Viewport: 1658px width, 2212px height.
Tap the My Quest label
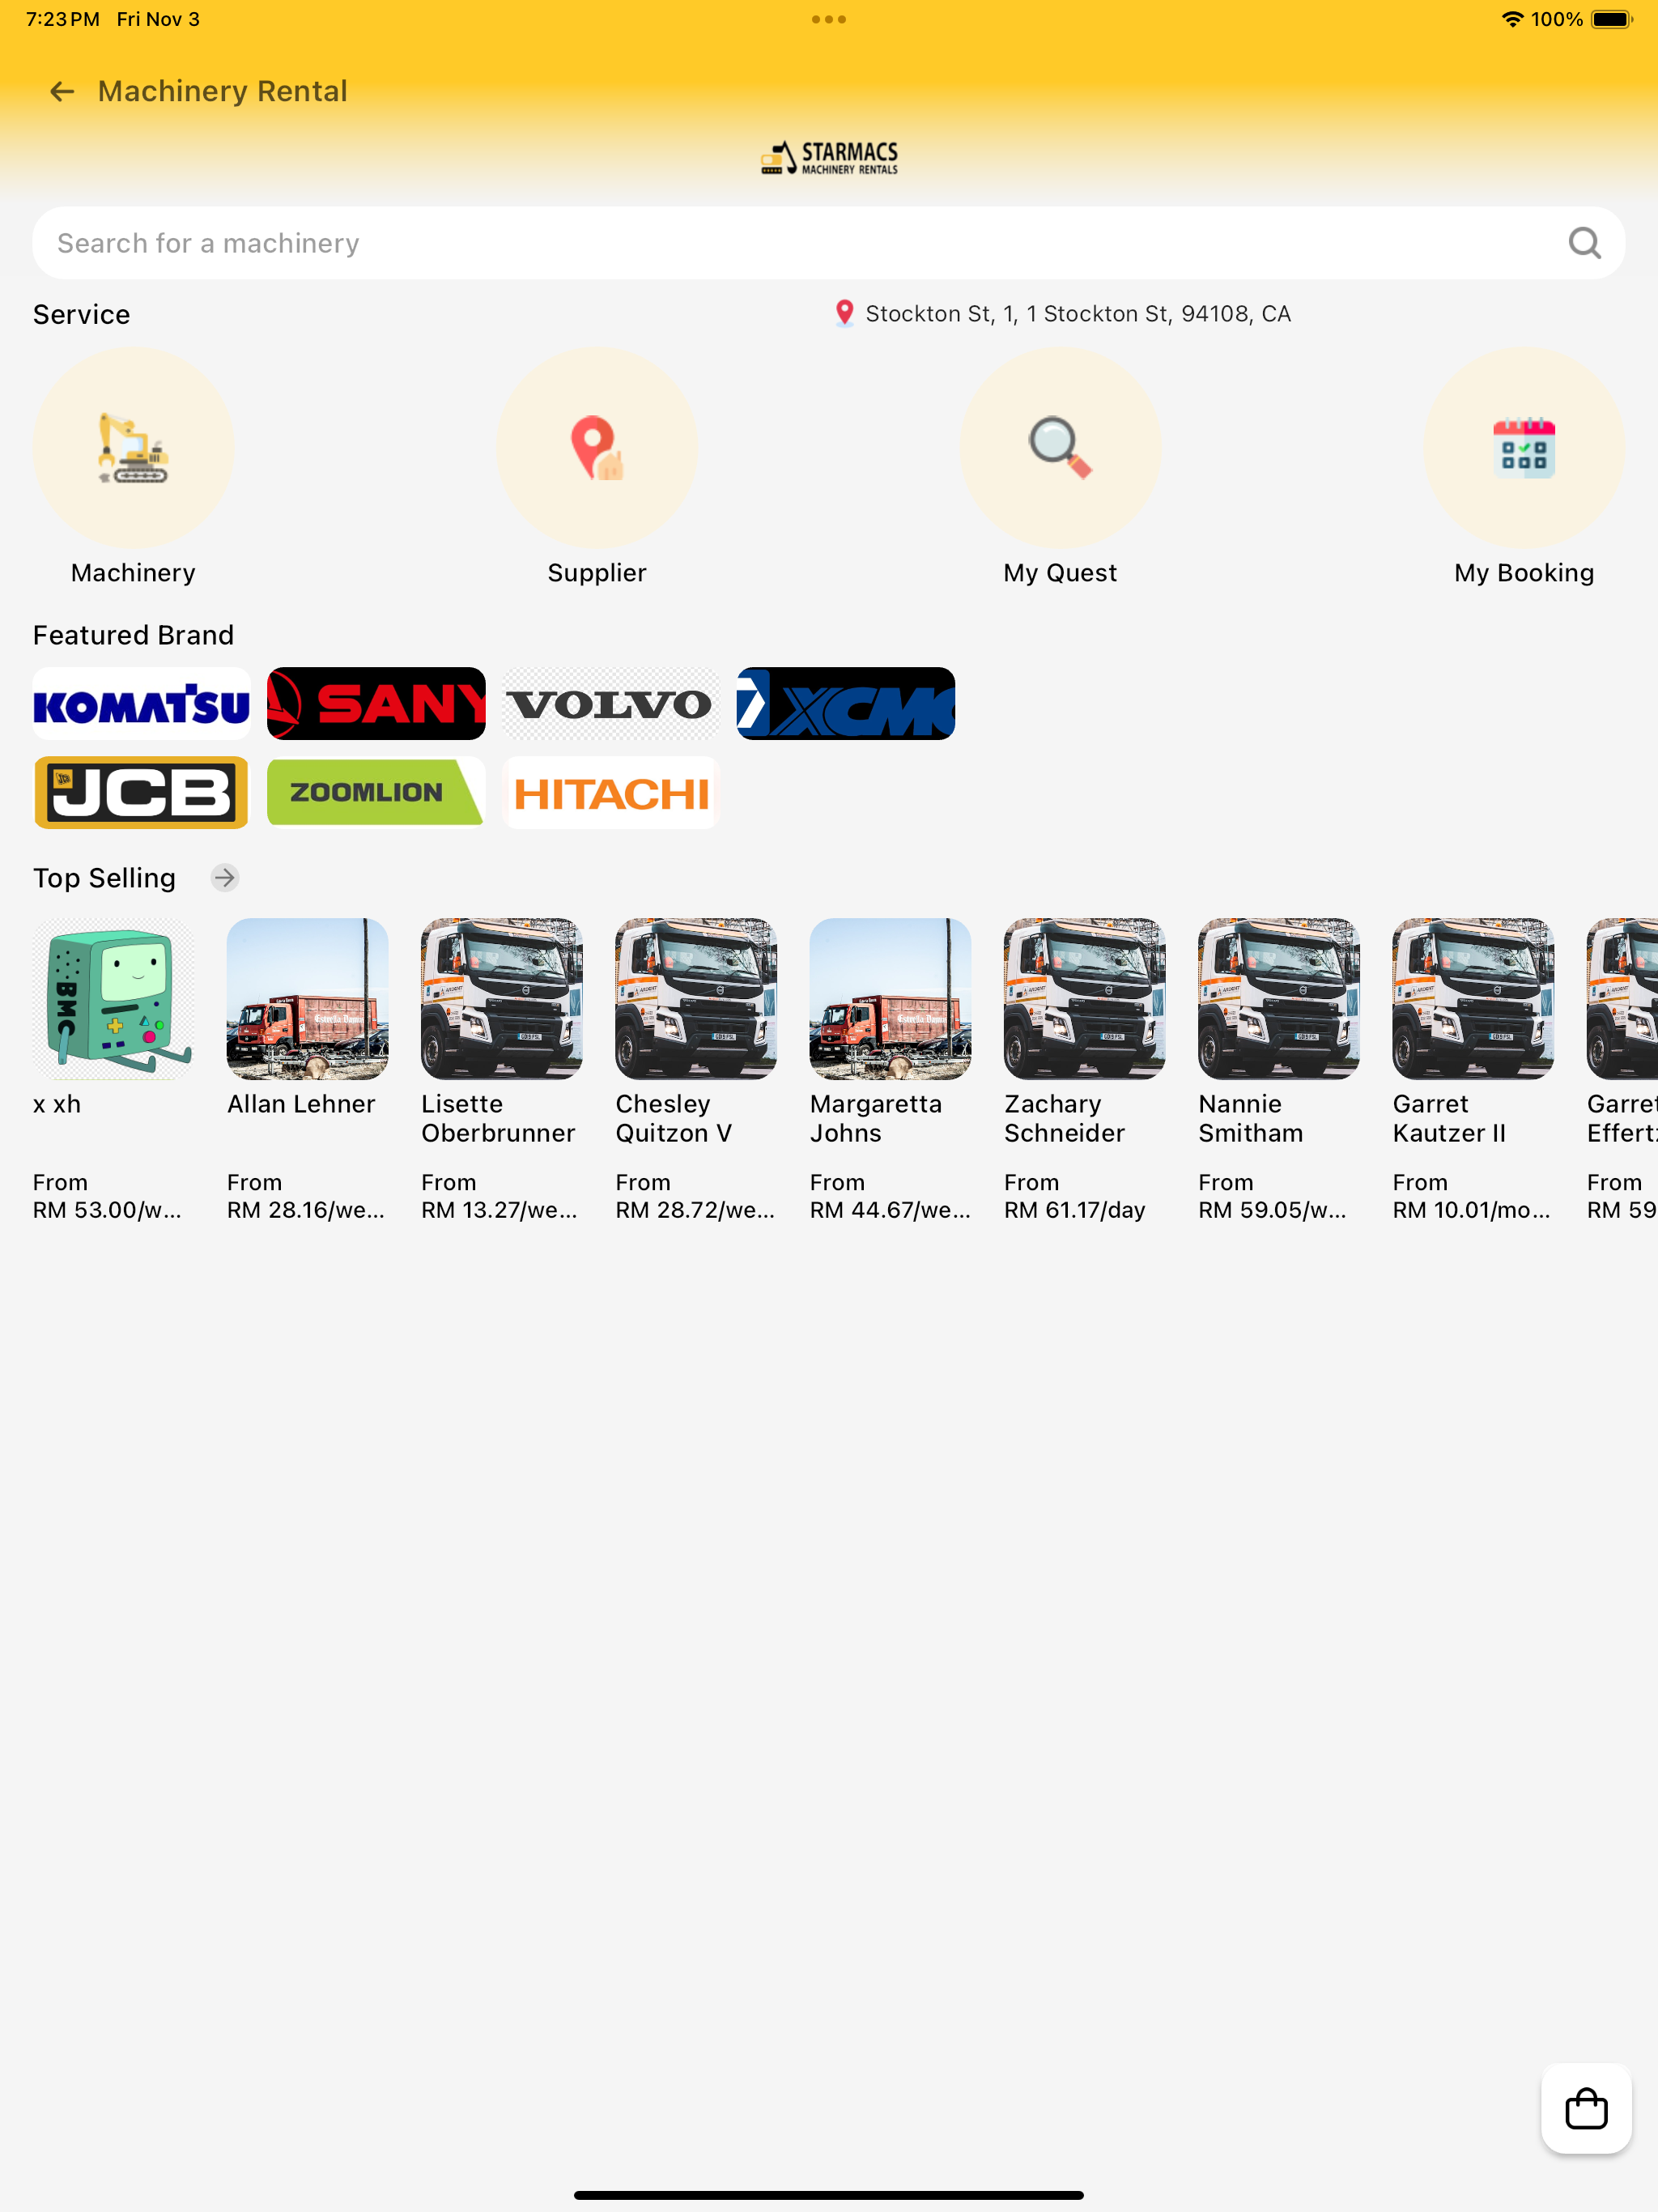[1060, 573]
